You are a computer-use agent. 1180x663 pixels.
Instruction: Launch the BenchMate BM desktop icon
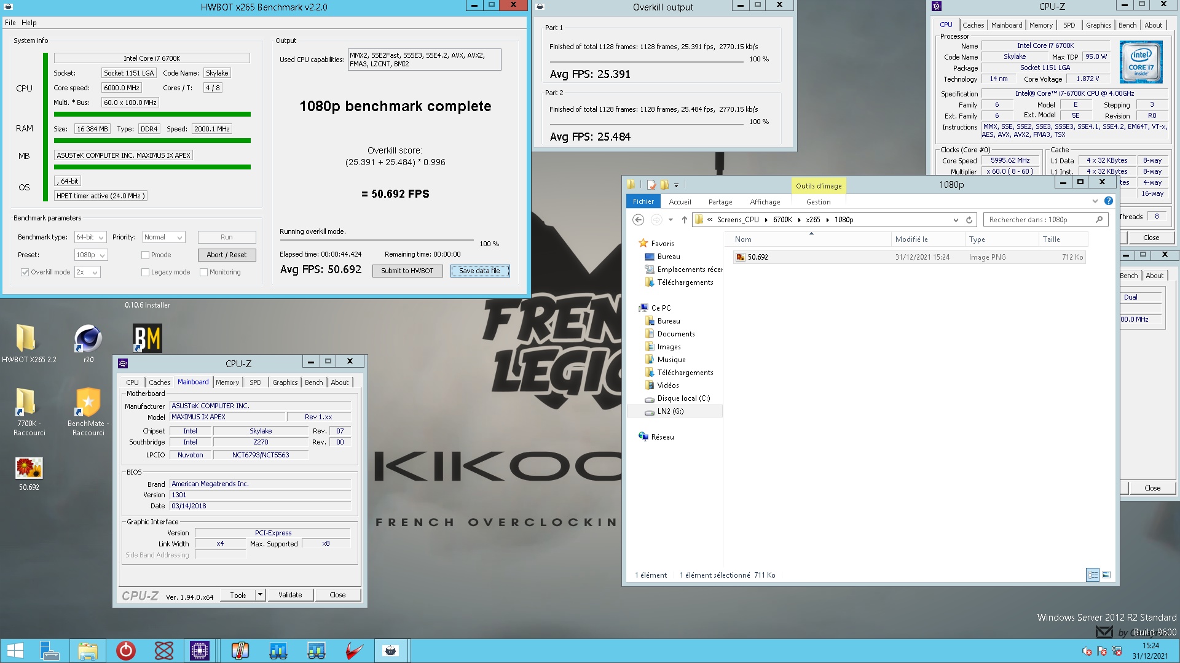[147, 338]
